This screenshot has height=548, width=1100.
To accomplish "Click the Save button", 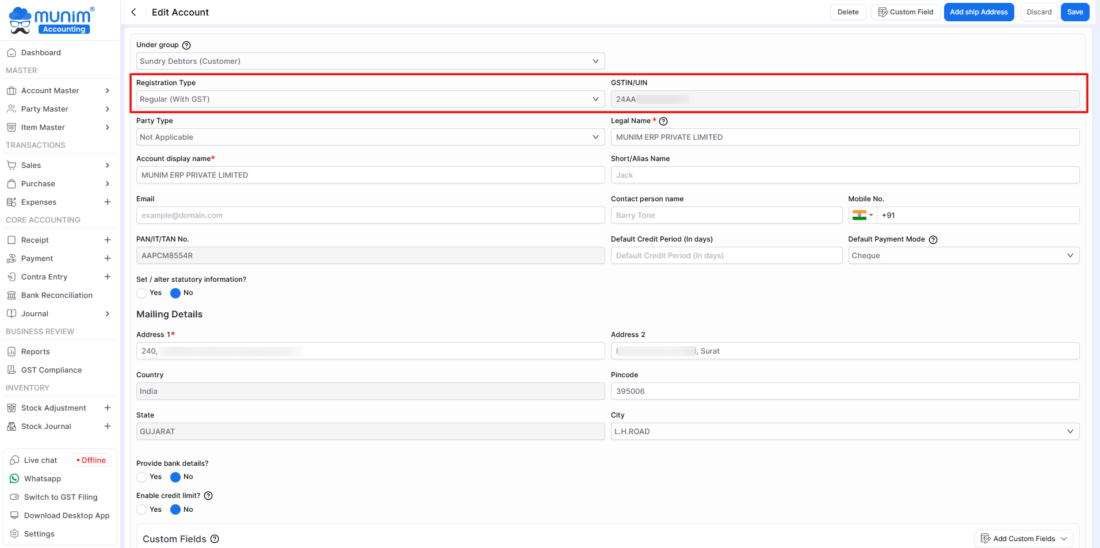I will click(1075, 12).
